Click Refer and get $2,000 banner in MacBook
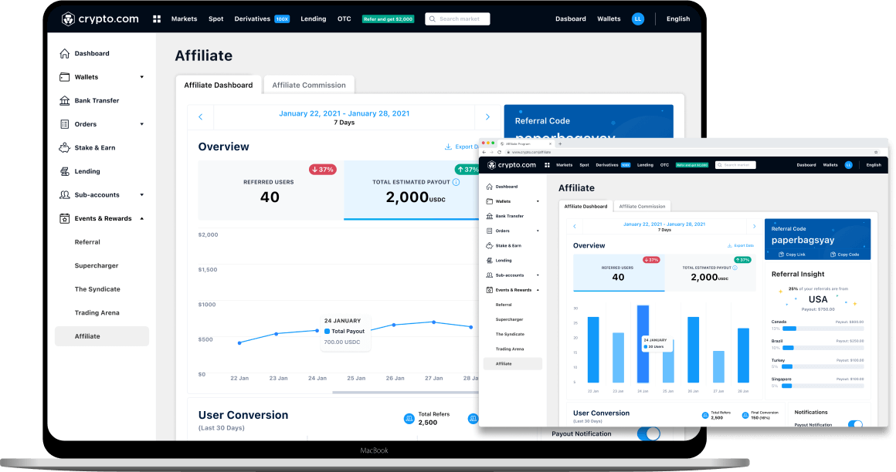The image size is (896, 472). coord(388,19)
